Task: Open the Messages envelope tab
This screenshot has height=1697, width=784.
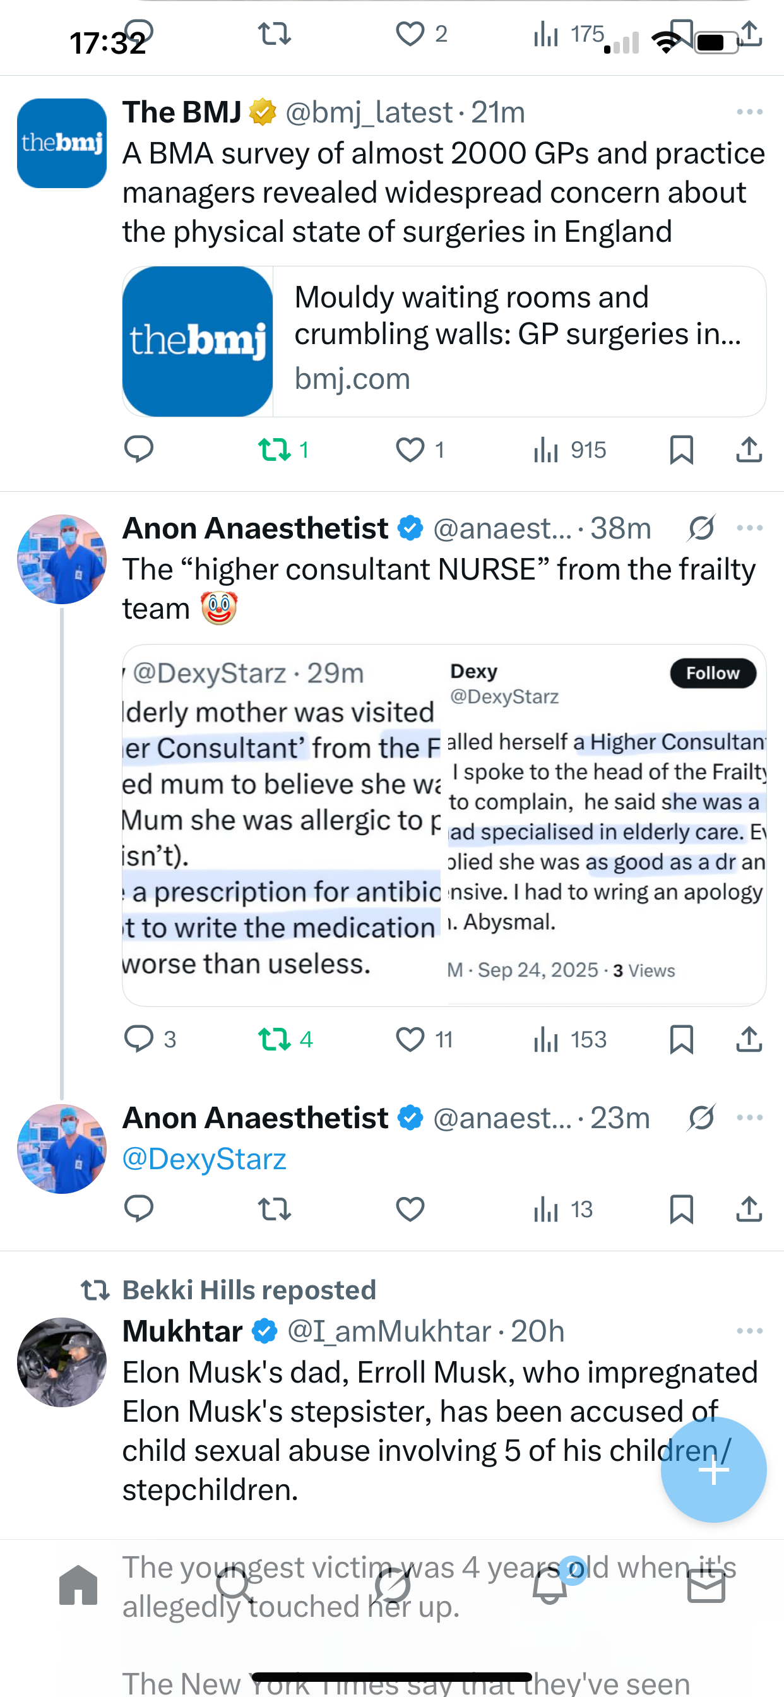Action: point(706,1585)
